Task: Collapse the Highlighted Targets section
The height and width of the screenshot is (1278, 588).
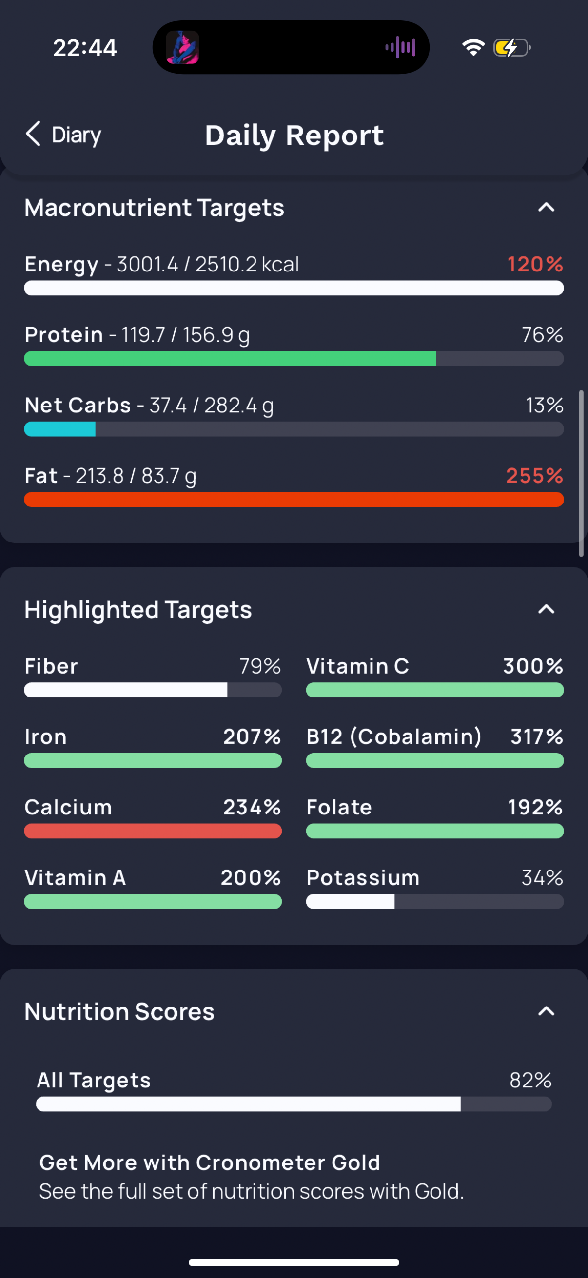Action: pyautogui.click(x=547, y=609)
